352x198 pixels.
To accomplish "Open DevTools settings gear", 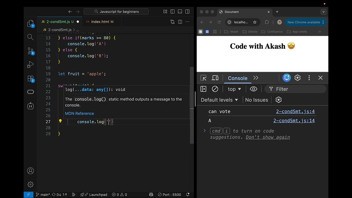I will 298,78.
